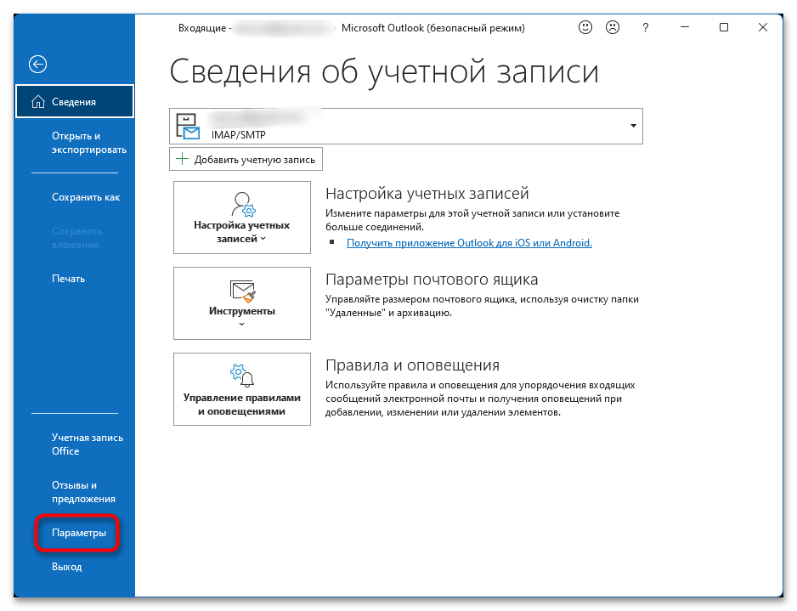Click the green plus add account icon
This screenshot has height=611, width=797.
point(182,159)
